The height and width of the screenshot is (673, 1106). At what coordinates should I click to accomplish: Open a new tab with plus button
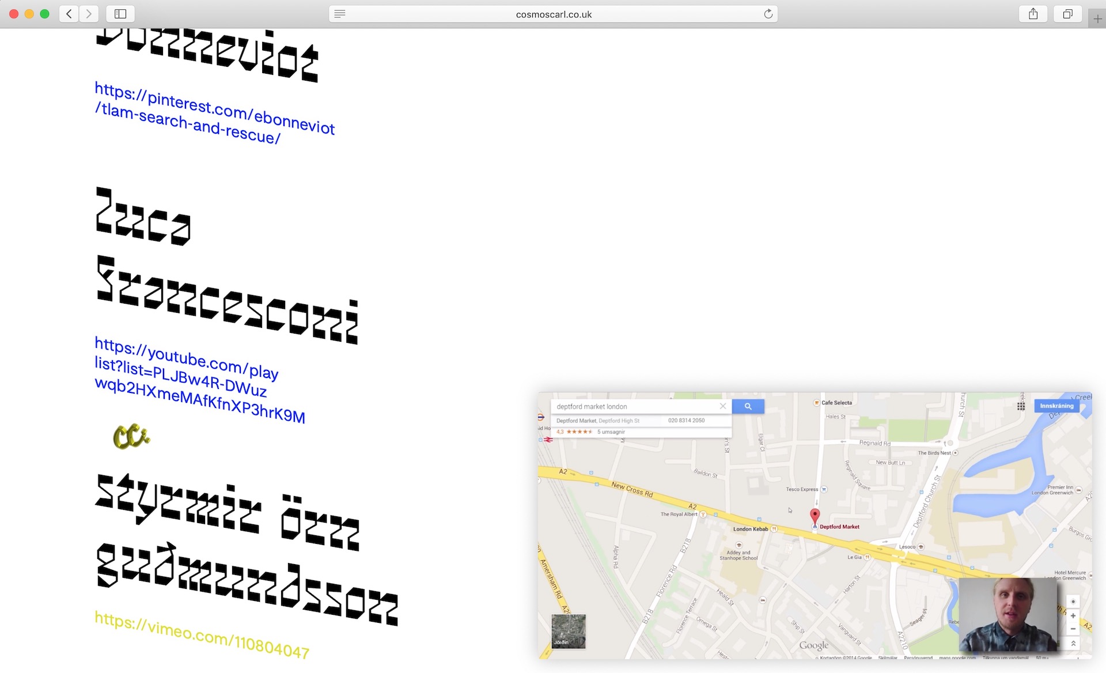pos(1097,19)
